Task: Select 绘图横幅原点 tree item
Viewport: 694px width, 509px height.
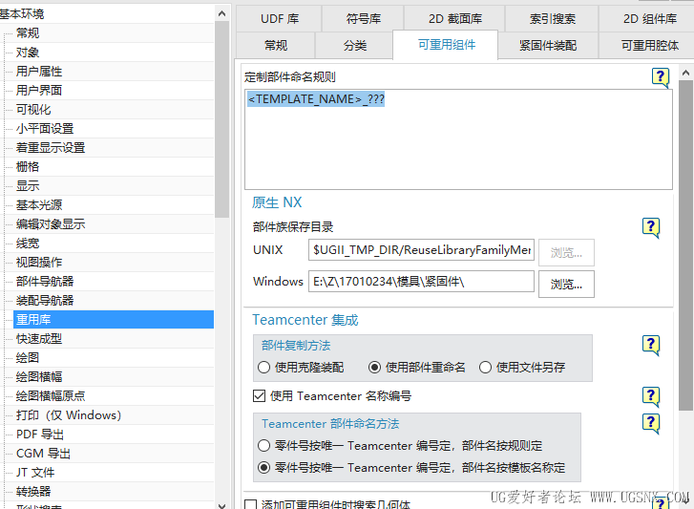Action: (51, 396)
